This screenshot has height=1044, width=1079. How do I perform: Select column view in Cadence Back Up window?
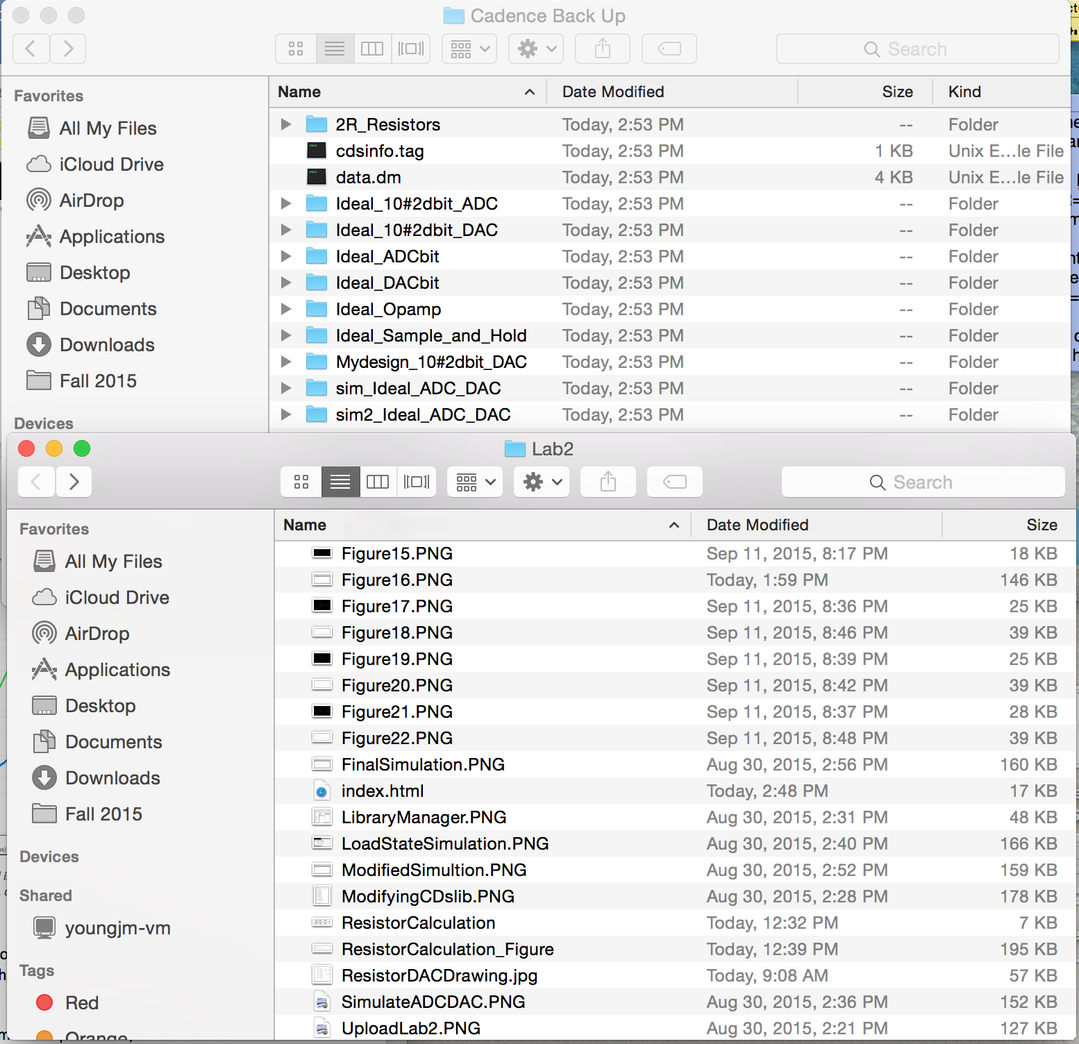[x=372, y=49]
